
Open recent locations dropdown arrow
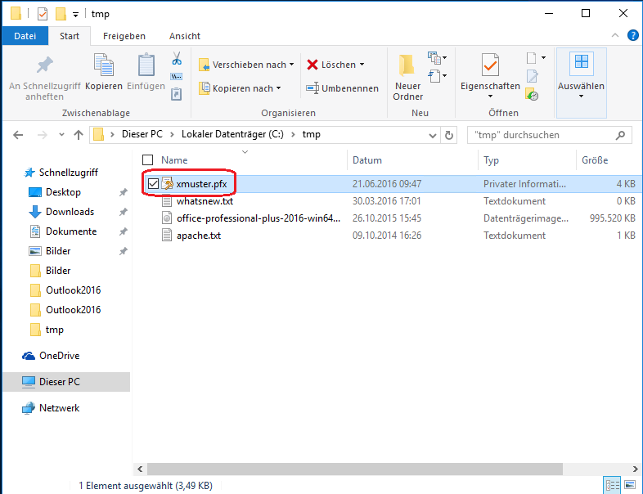pos(61,134)
